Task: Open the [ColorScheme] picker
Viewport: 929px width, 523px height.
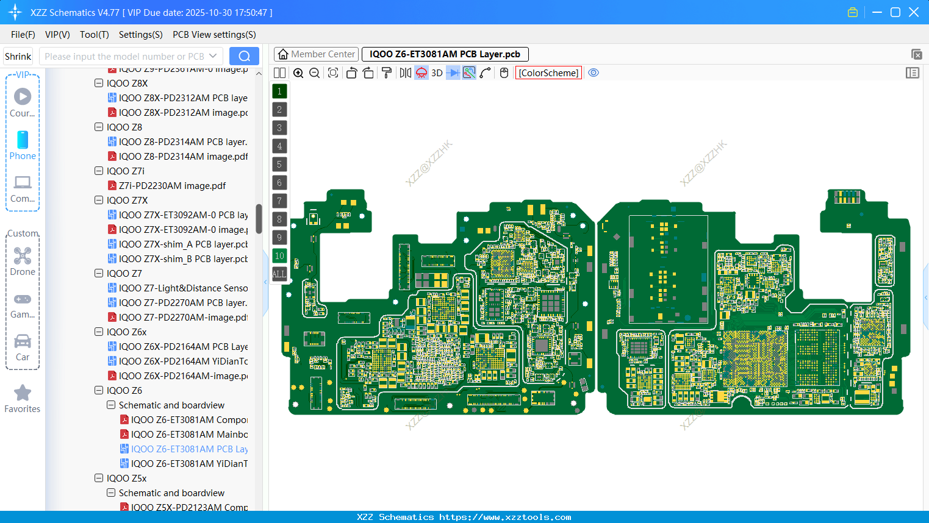Action: [x=548, y=73]
